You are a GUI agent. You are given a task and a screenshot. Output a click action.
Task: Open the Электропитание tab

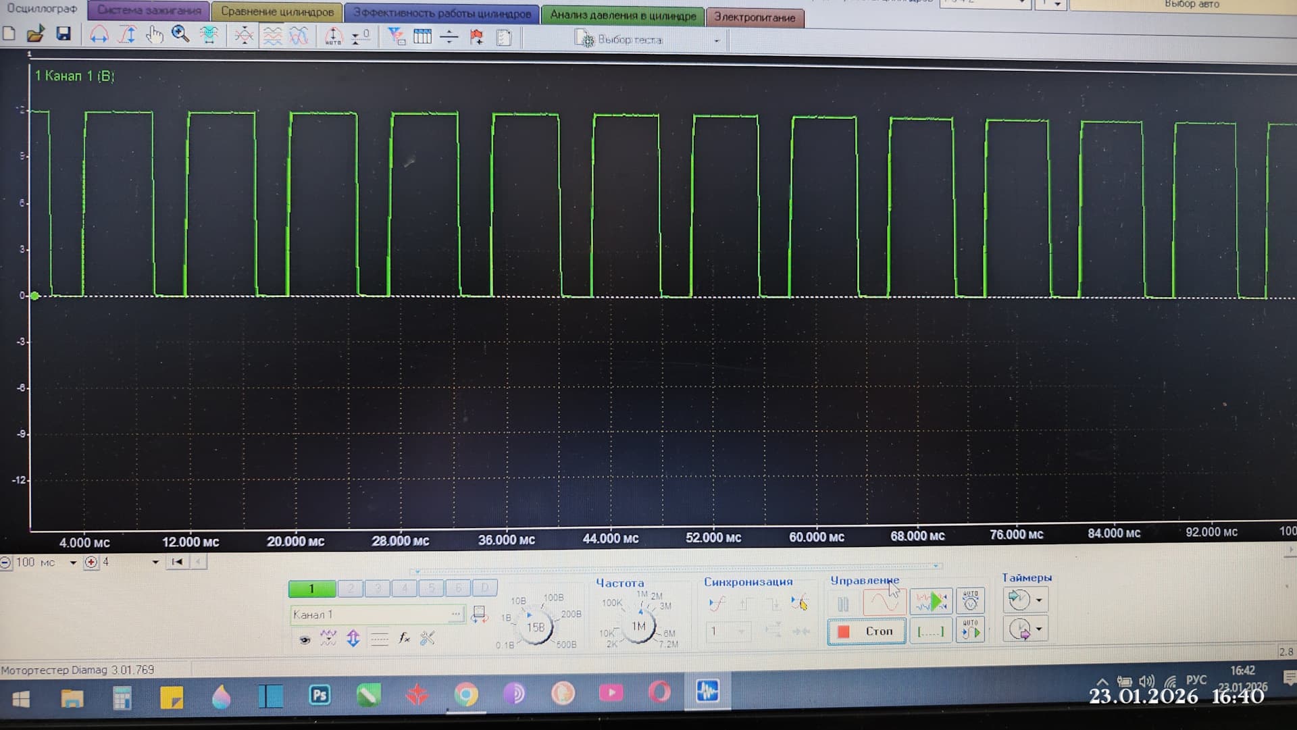click(755, 17)
